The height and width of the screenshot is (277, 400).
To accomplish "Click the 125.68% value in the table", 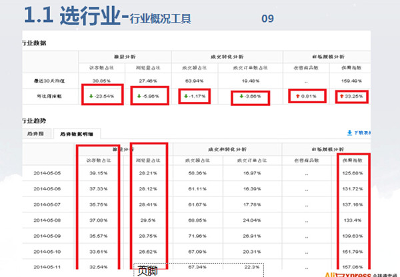I will (x=351, y=172).
